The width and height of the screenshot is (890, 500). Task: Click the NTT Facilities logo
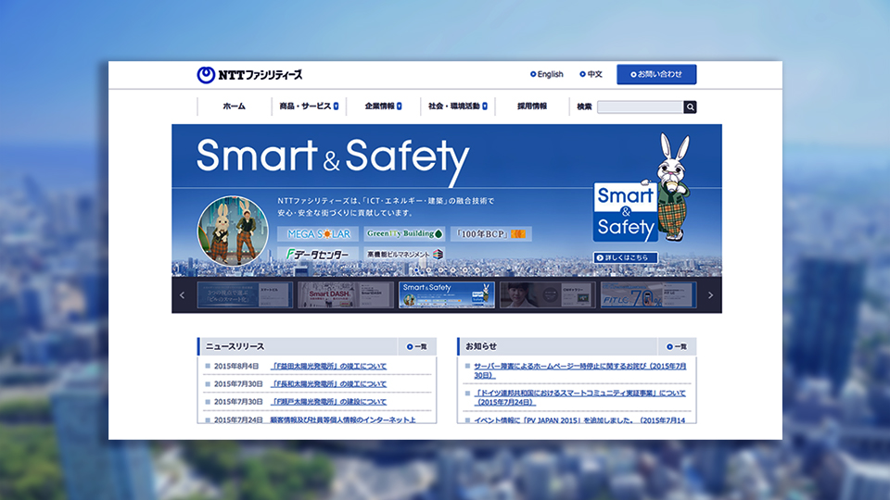pos(249,75)
